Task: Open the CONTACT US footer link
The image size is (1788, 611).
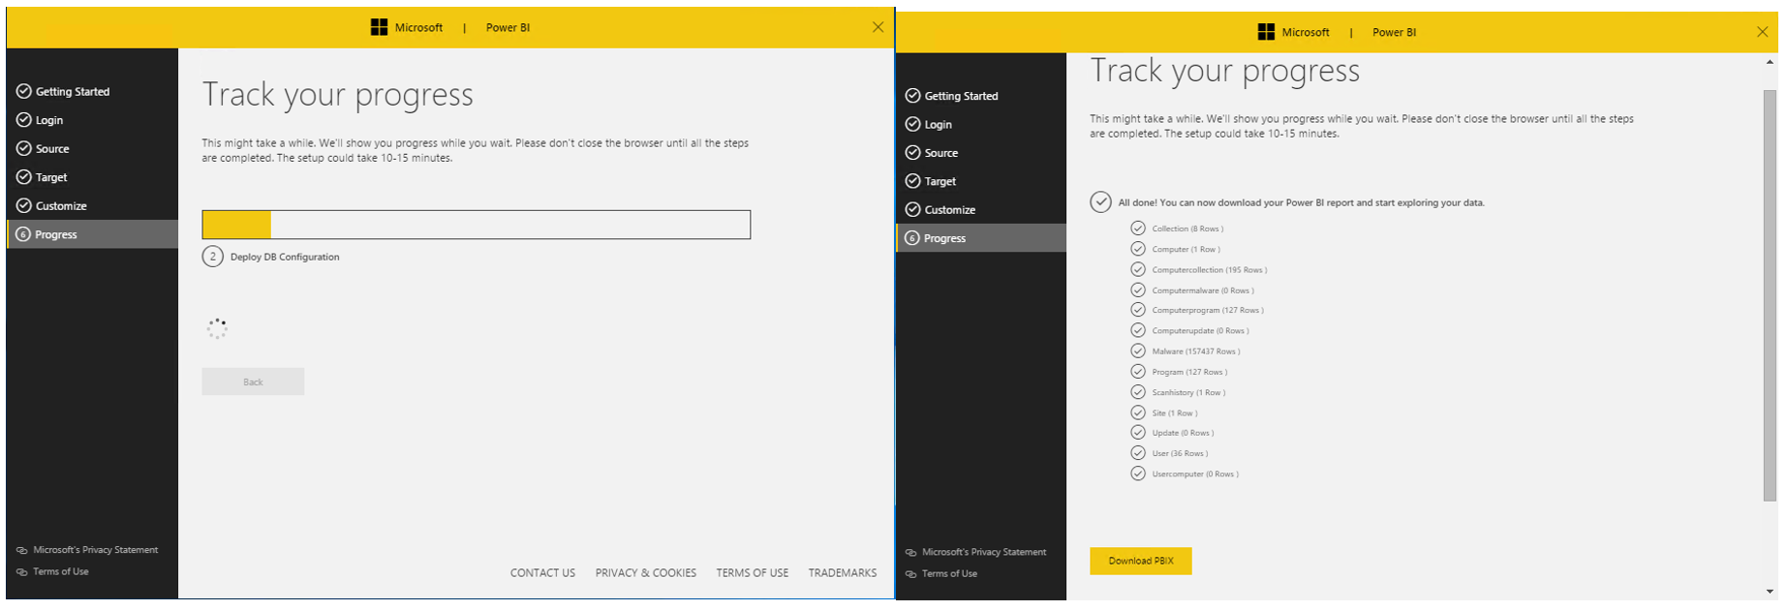Action: [542, 573]
